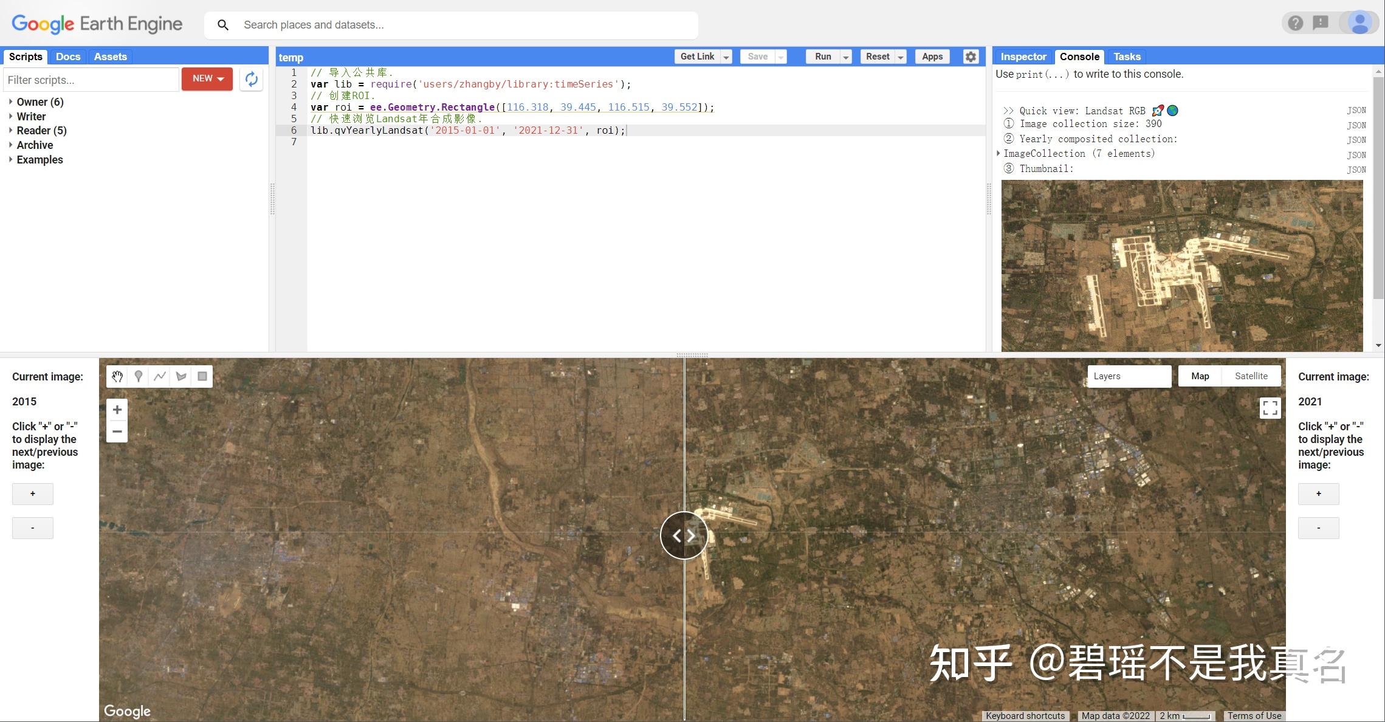Select the draw polygon tool

pos(180,376)
